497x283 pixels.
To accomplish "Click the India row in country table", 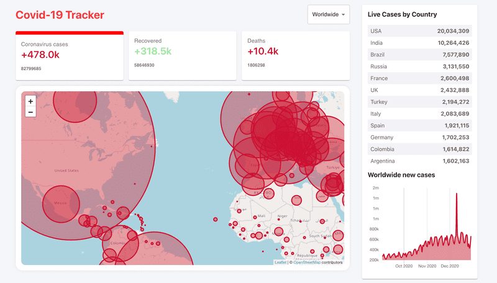I will [419, 43].
